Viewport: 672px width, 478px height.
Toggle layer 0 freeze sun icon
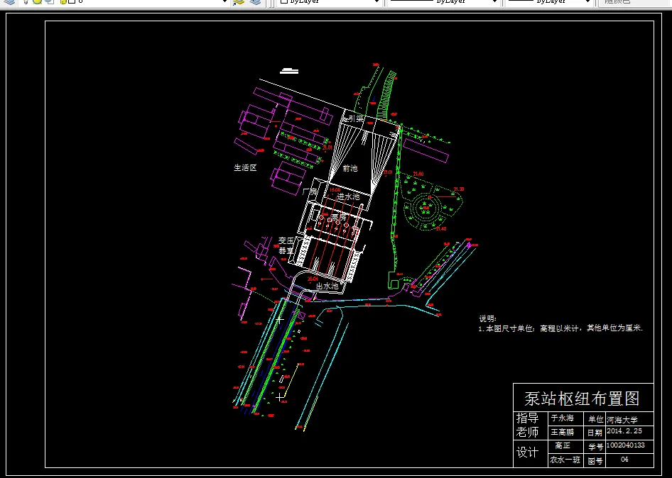pyautogui.click(x=37, y=1)
